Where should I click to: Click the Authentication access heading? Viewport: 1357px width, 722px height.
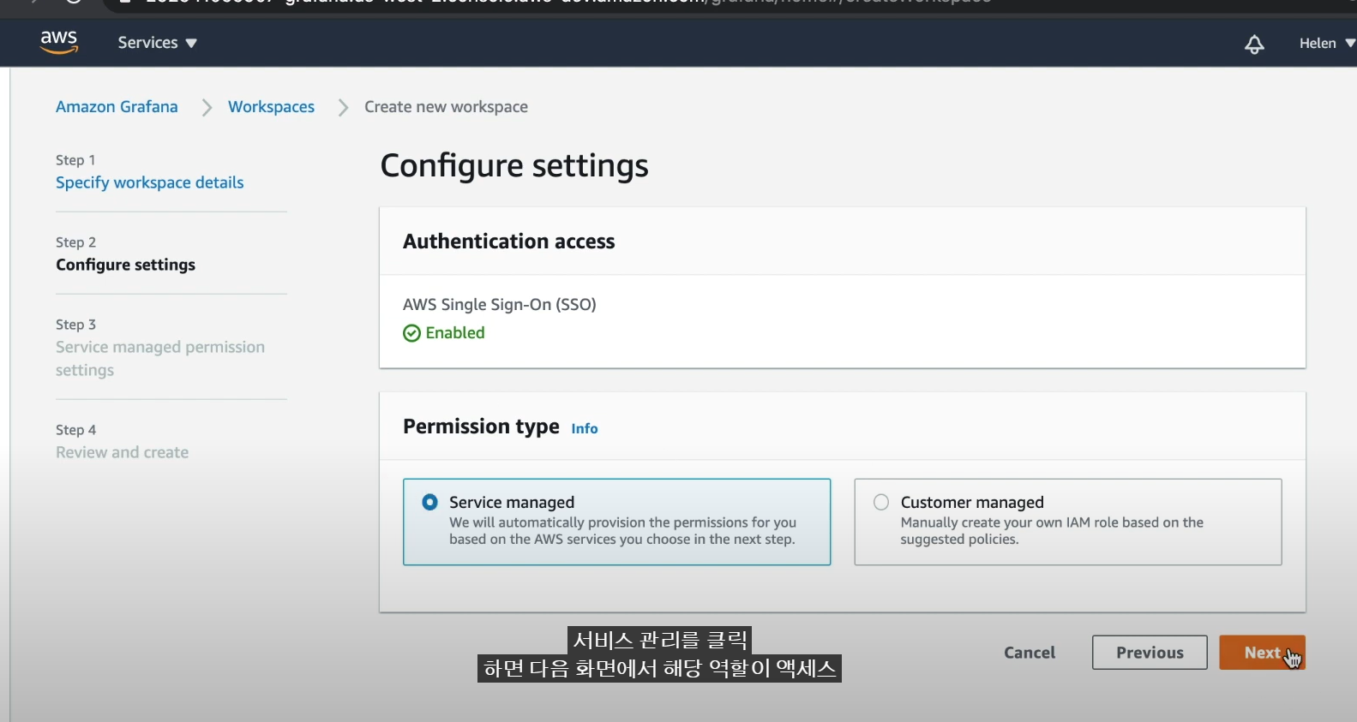[509, 242]
